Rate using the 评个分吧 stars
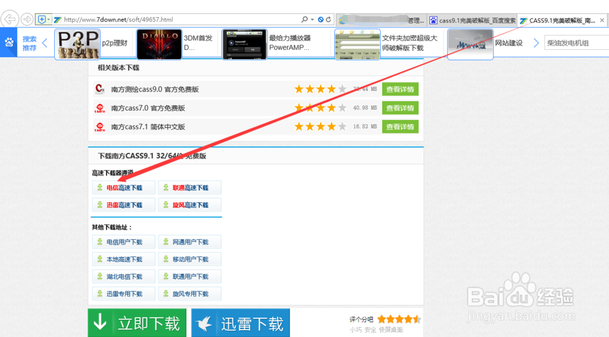Screen dimensions: 609x337 [399, 319]
